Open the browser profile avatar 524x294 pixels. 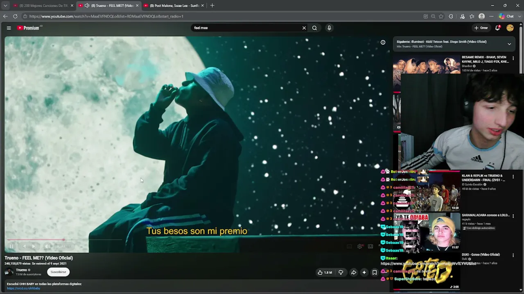tap(481, 16)
